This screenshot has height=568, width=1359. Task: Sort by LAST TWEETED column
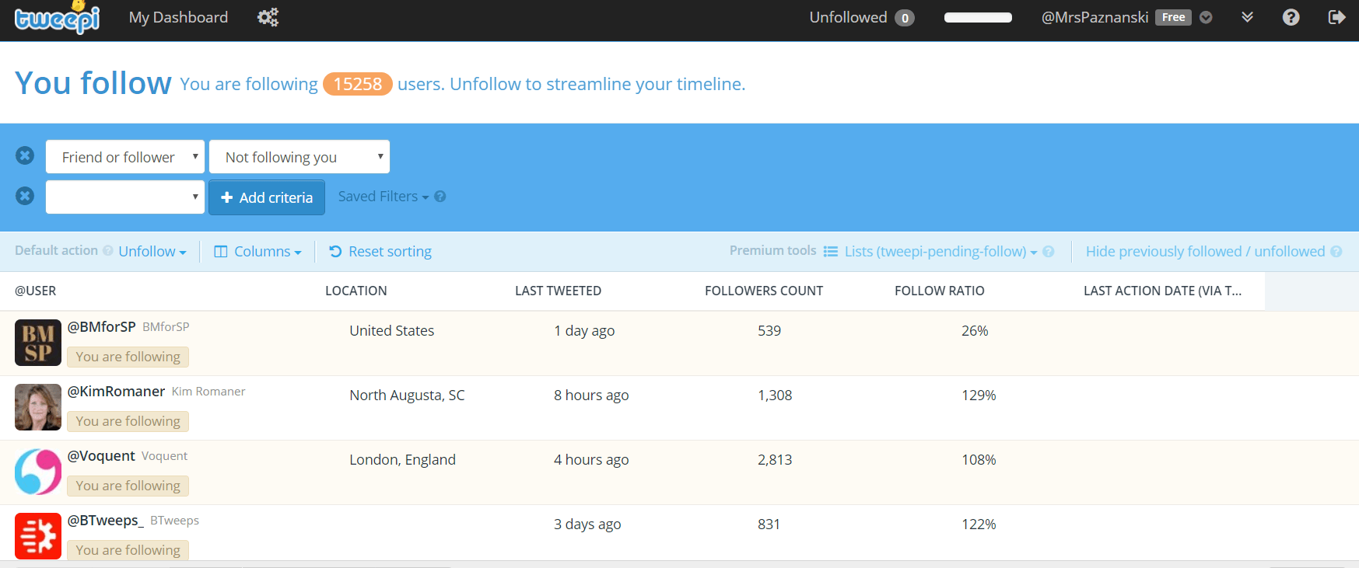pyautogui.click(x=558, y=291)
